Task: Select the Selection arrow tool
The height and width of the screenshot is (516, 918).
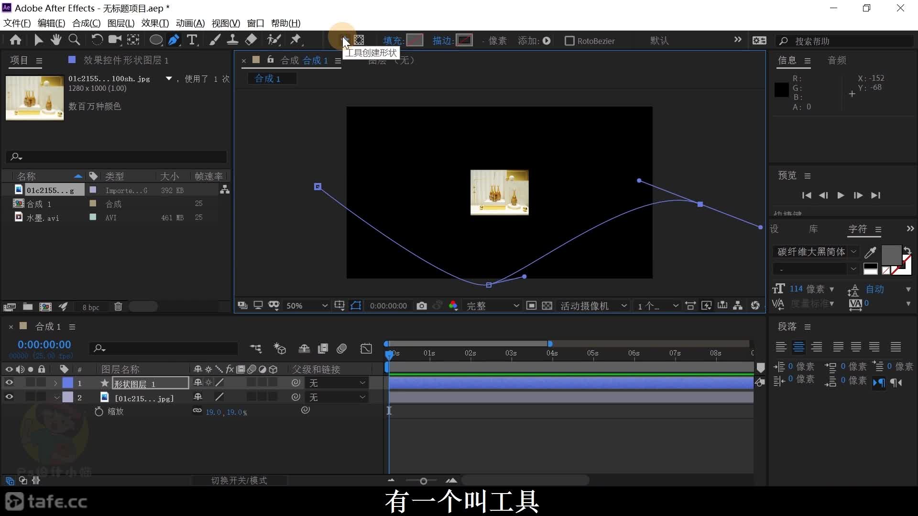Action: pyautogui.click(x=38, y=40)
